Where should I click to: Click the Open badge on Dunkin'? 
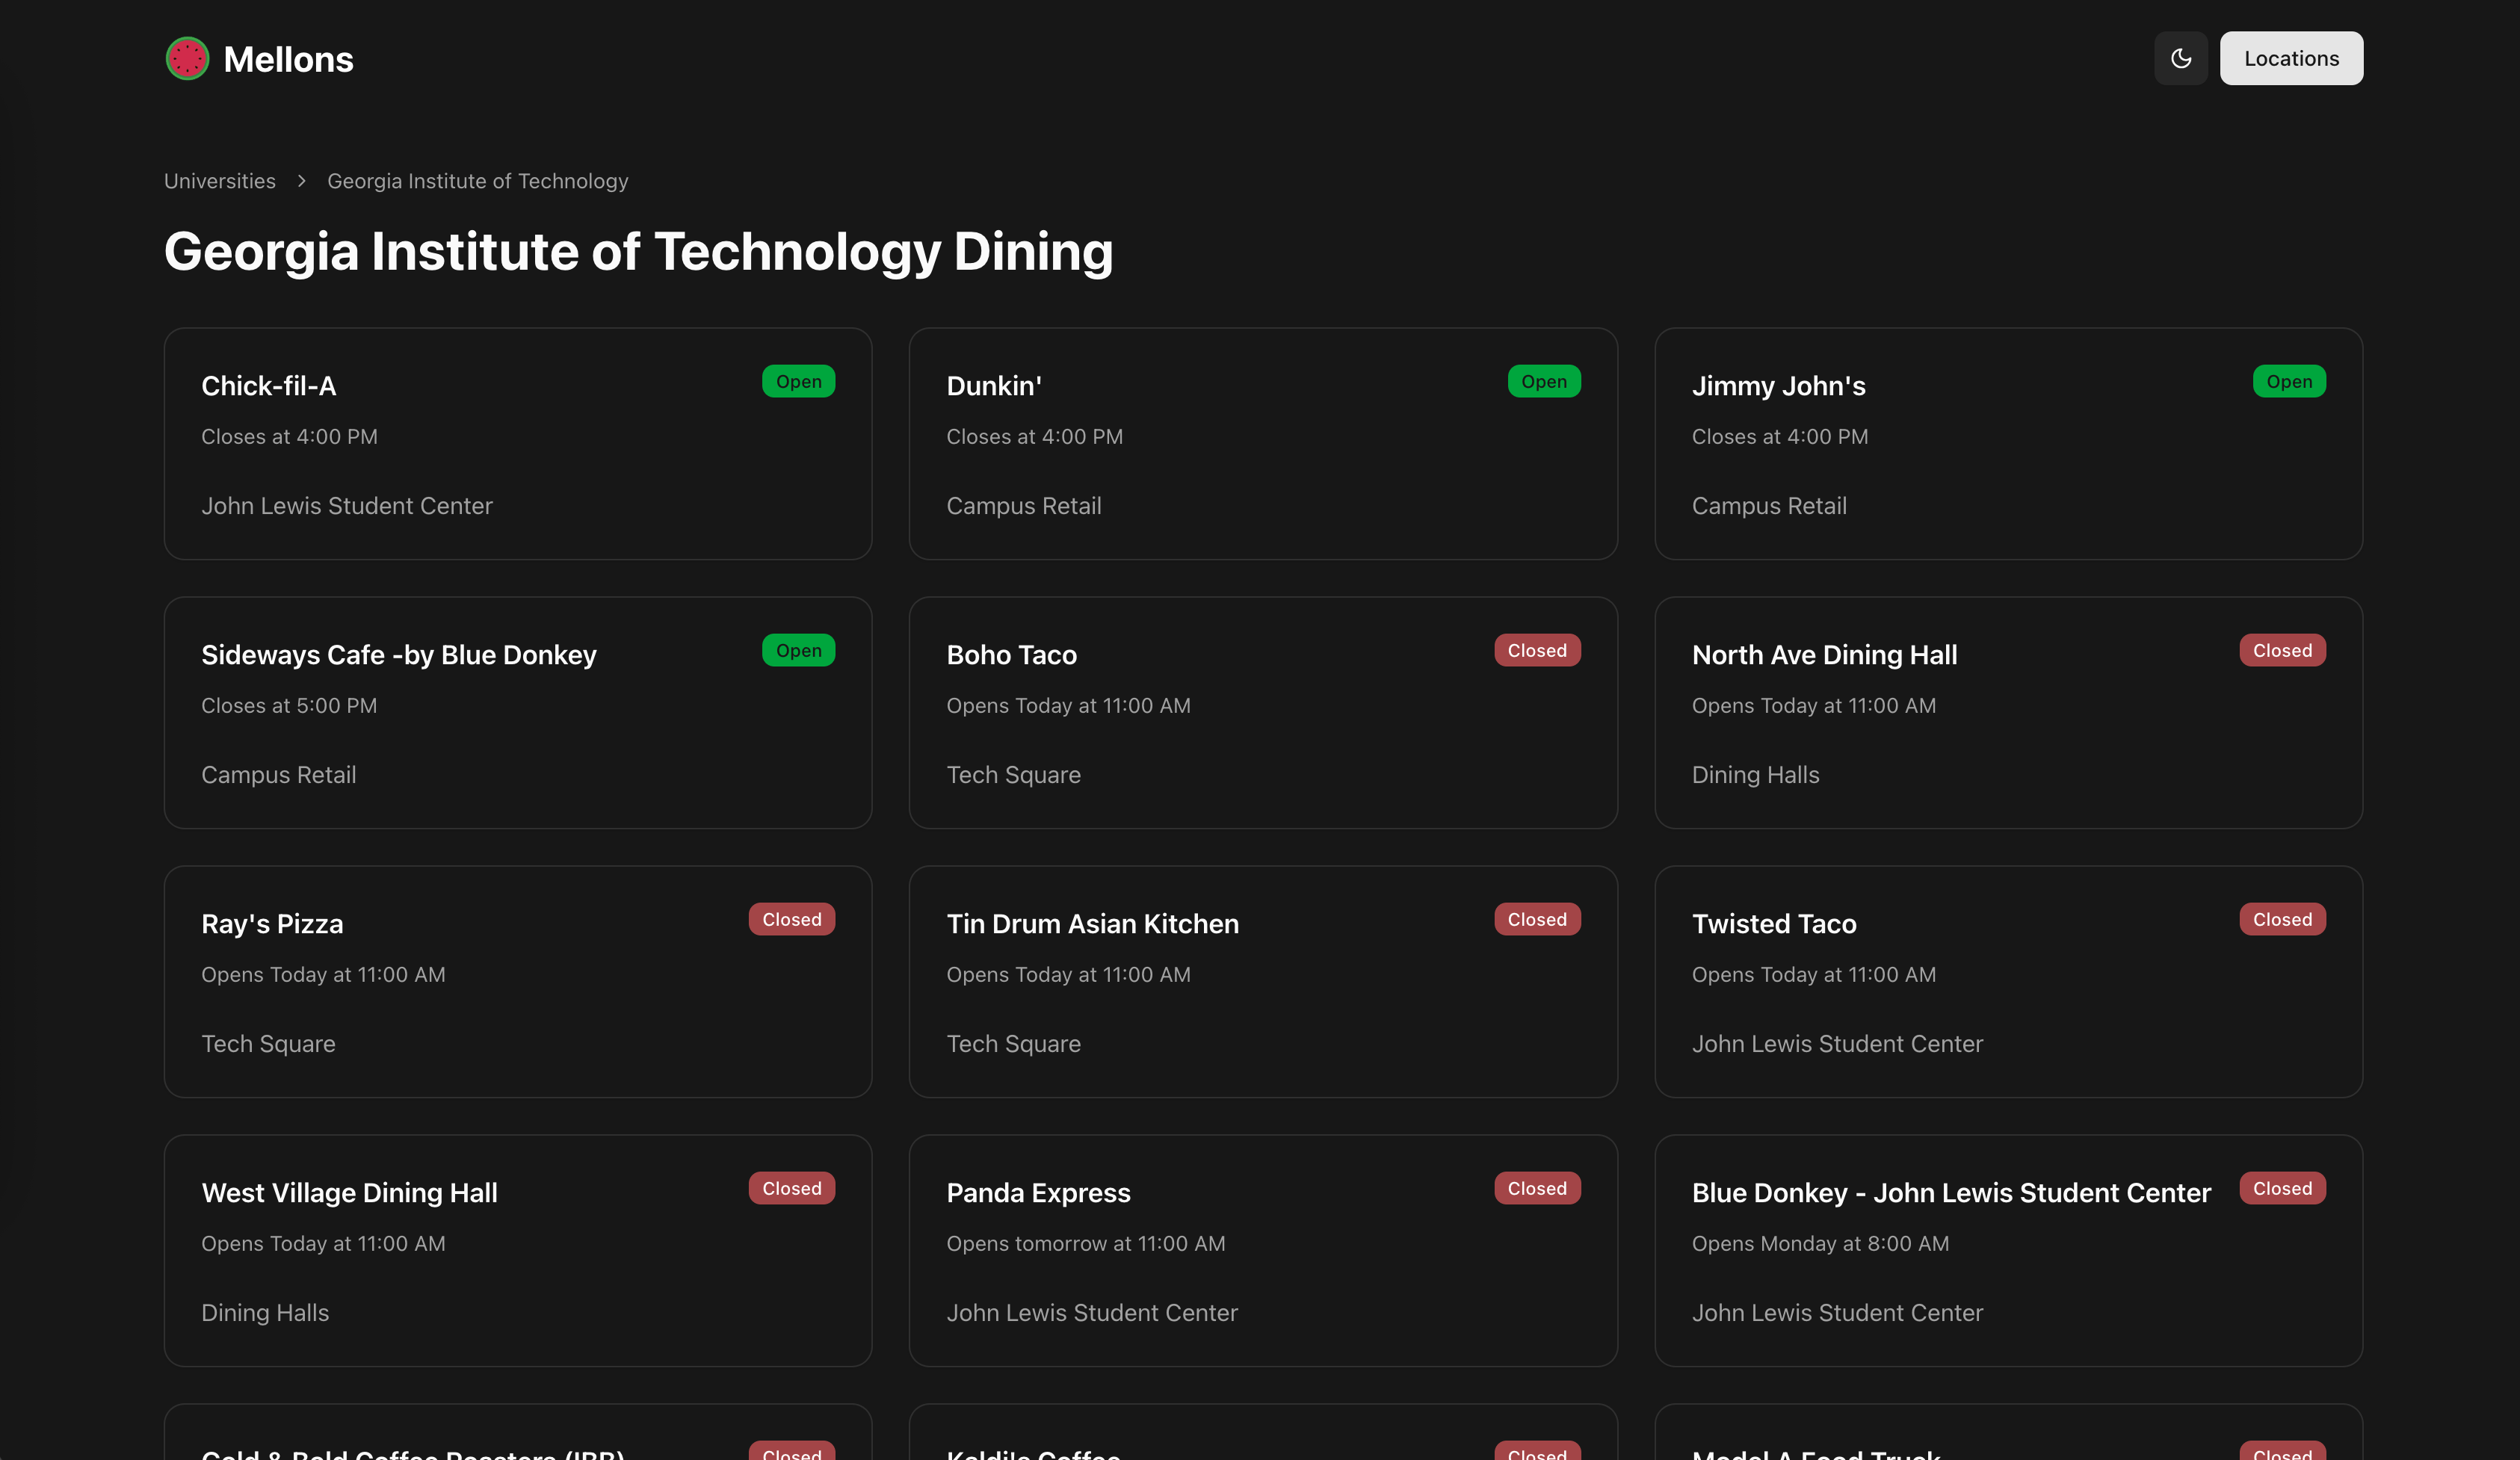(1543, 382)
